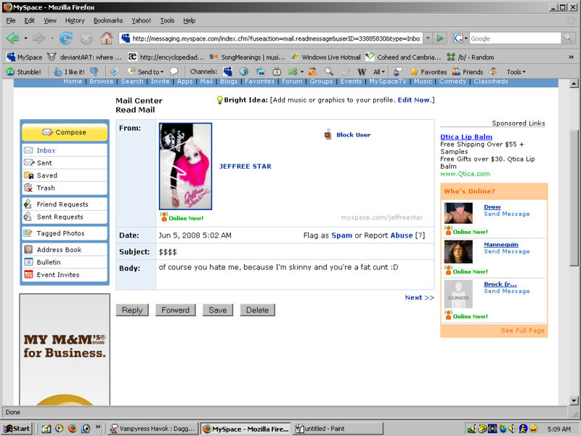Click the Block User icon

click(328, 134)
